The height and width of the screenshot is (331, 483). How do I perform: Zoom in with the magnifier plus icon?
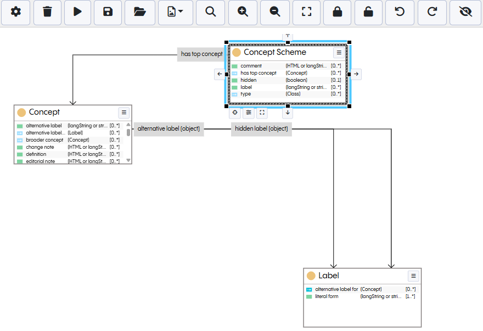click(243, 12)
